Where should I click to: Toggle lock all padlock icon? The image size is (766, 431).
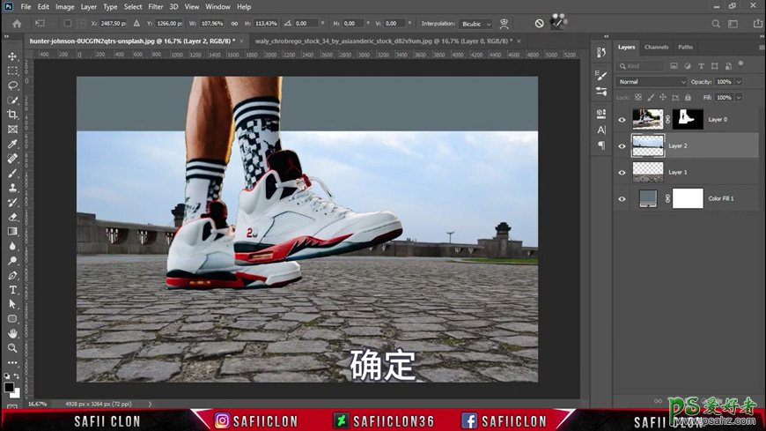point(688,97)
